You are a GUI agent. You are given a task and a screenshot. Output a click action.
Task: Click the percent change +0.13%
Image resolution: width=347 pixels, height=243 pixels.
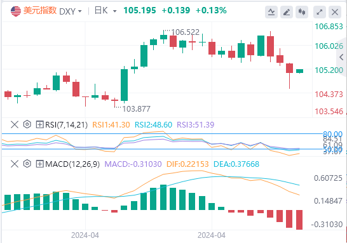(x=211, y=10)
